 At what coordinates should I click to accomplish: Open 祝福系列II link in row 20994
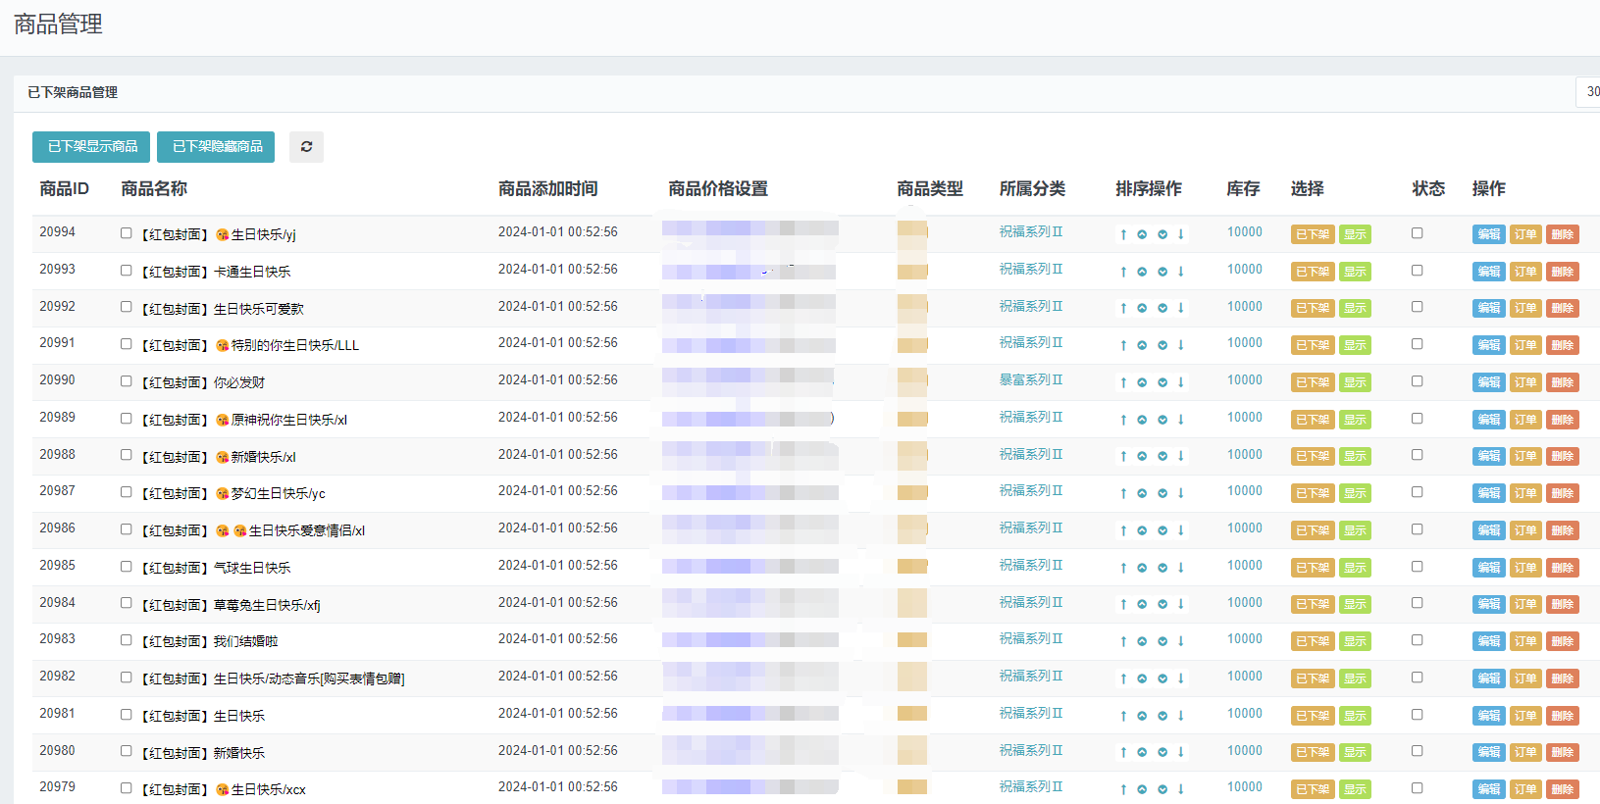(x=1031, y=232)
